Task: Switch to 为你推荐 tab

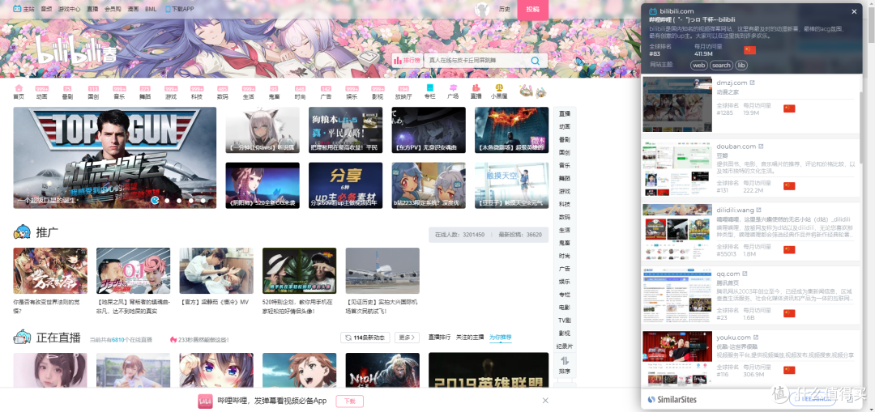Action: coord(501,338)
